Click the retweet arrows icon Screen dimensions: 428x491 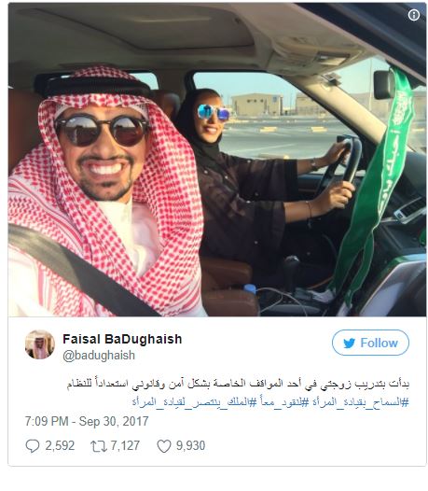(99, 446)
